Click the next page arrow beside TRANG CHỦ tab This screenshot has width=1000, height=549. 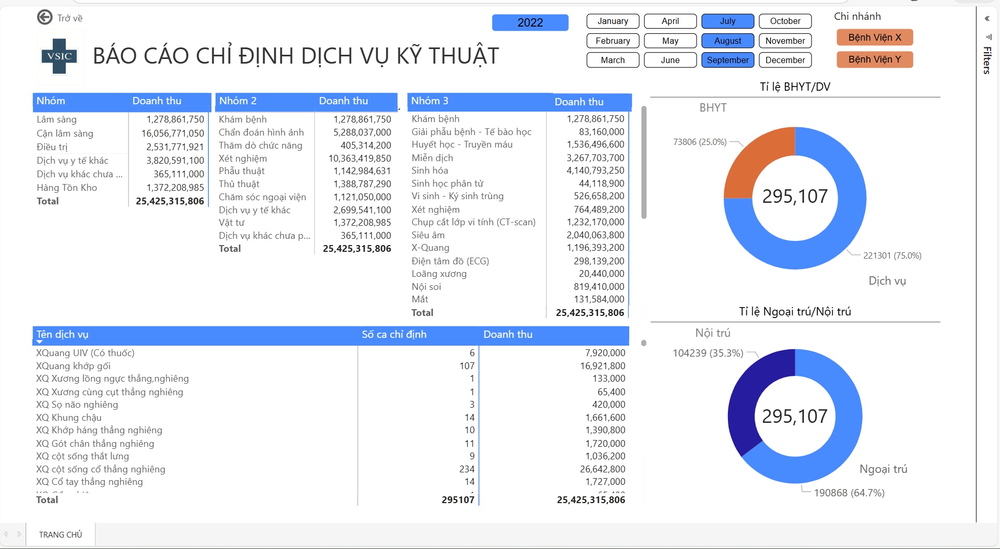(x=19, y=534)
